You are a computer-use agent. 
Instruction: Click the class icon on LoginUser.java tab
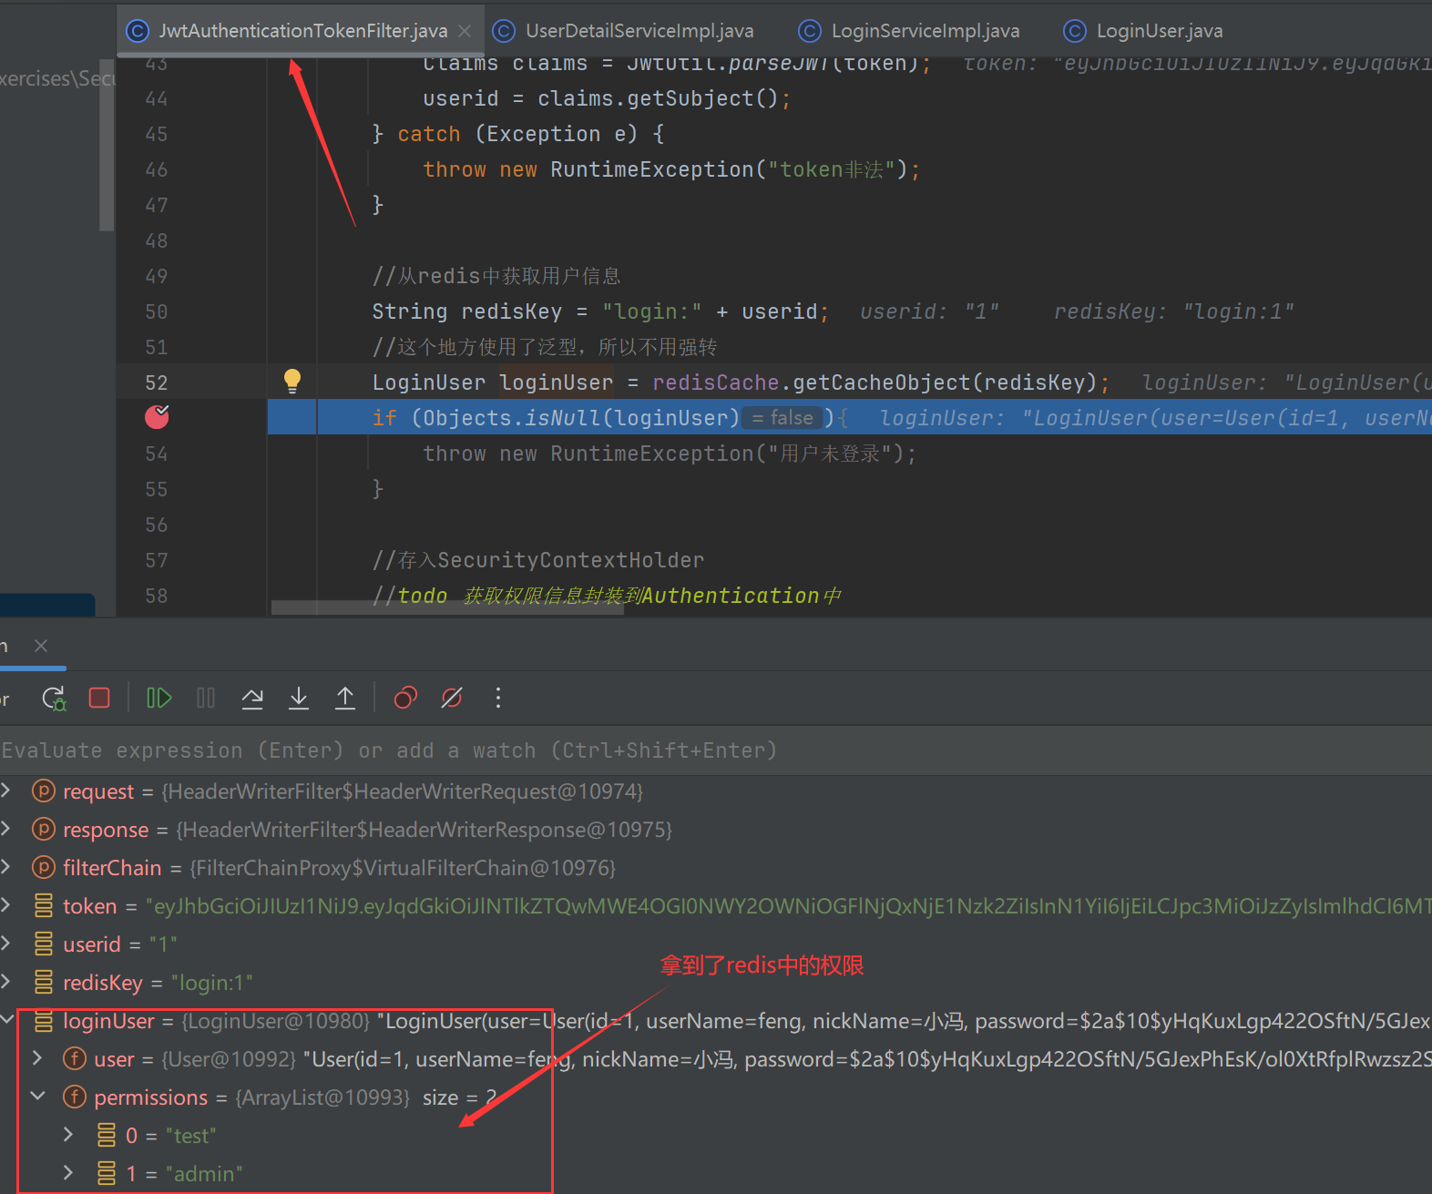[1075, 31]
